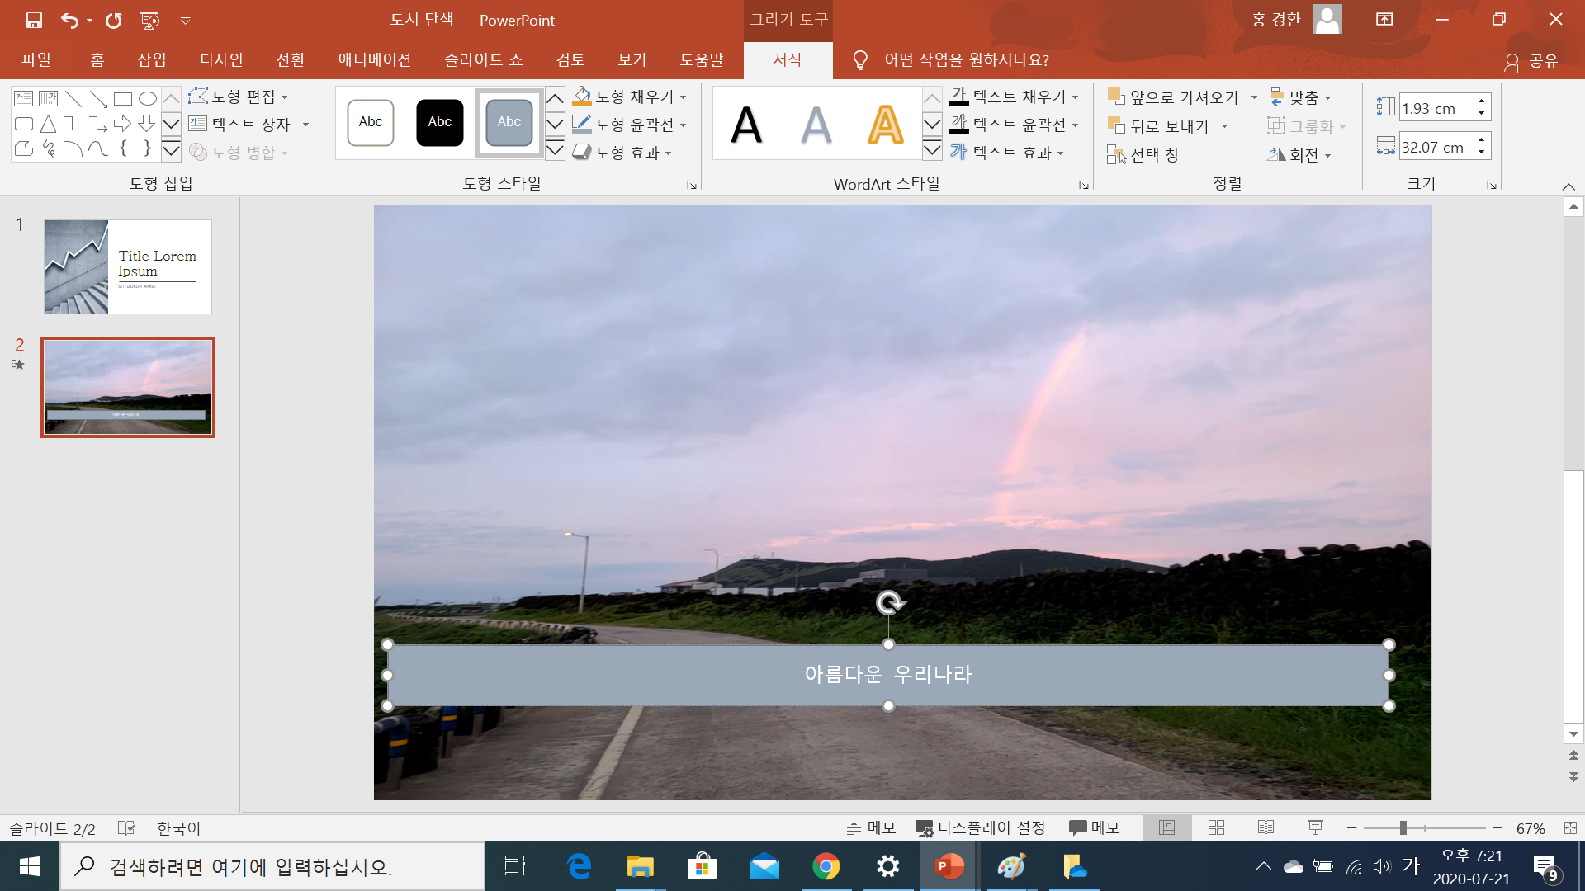Switch to slide sorter view icon

point(1216,827)
